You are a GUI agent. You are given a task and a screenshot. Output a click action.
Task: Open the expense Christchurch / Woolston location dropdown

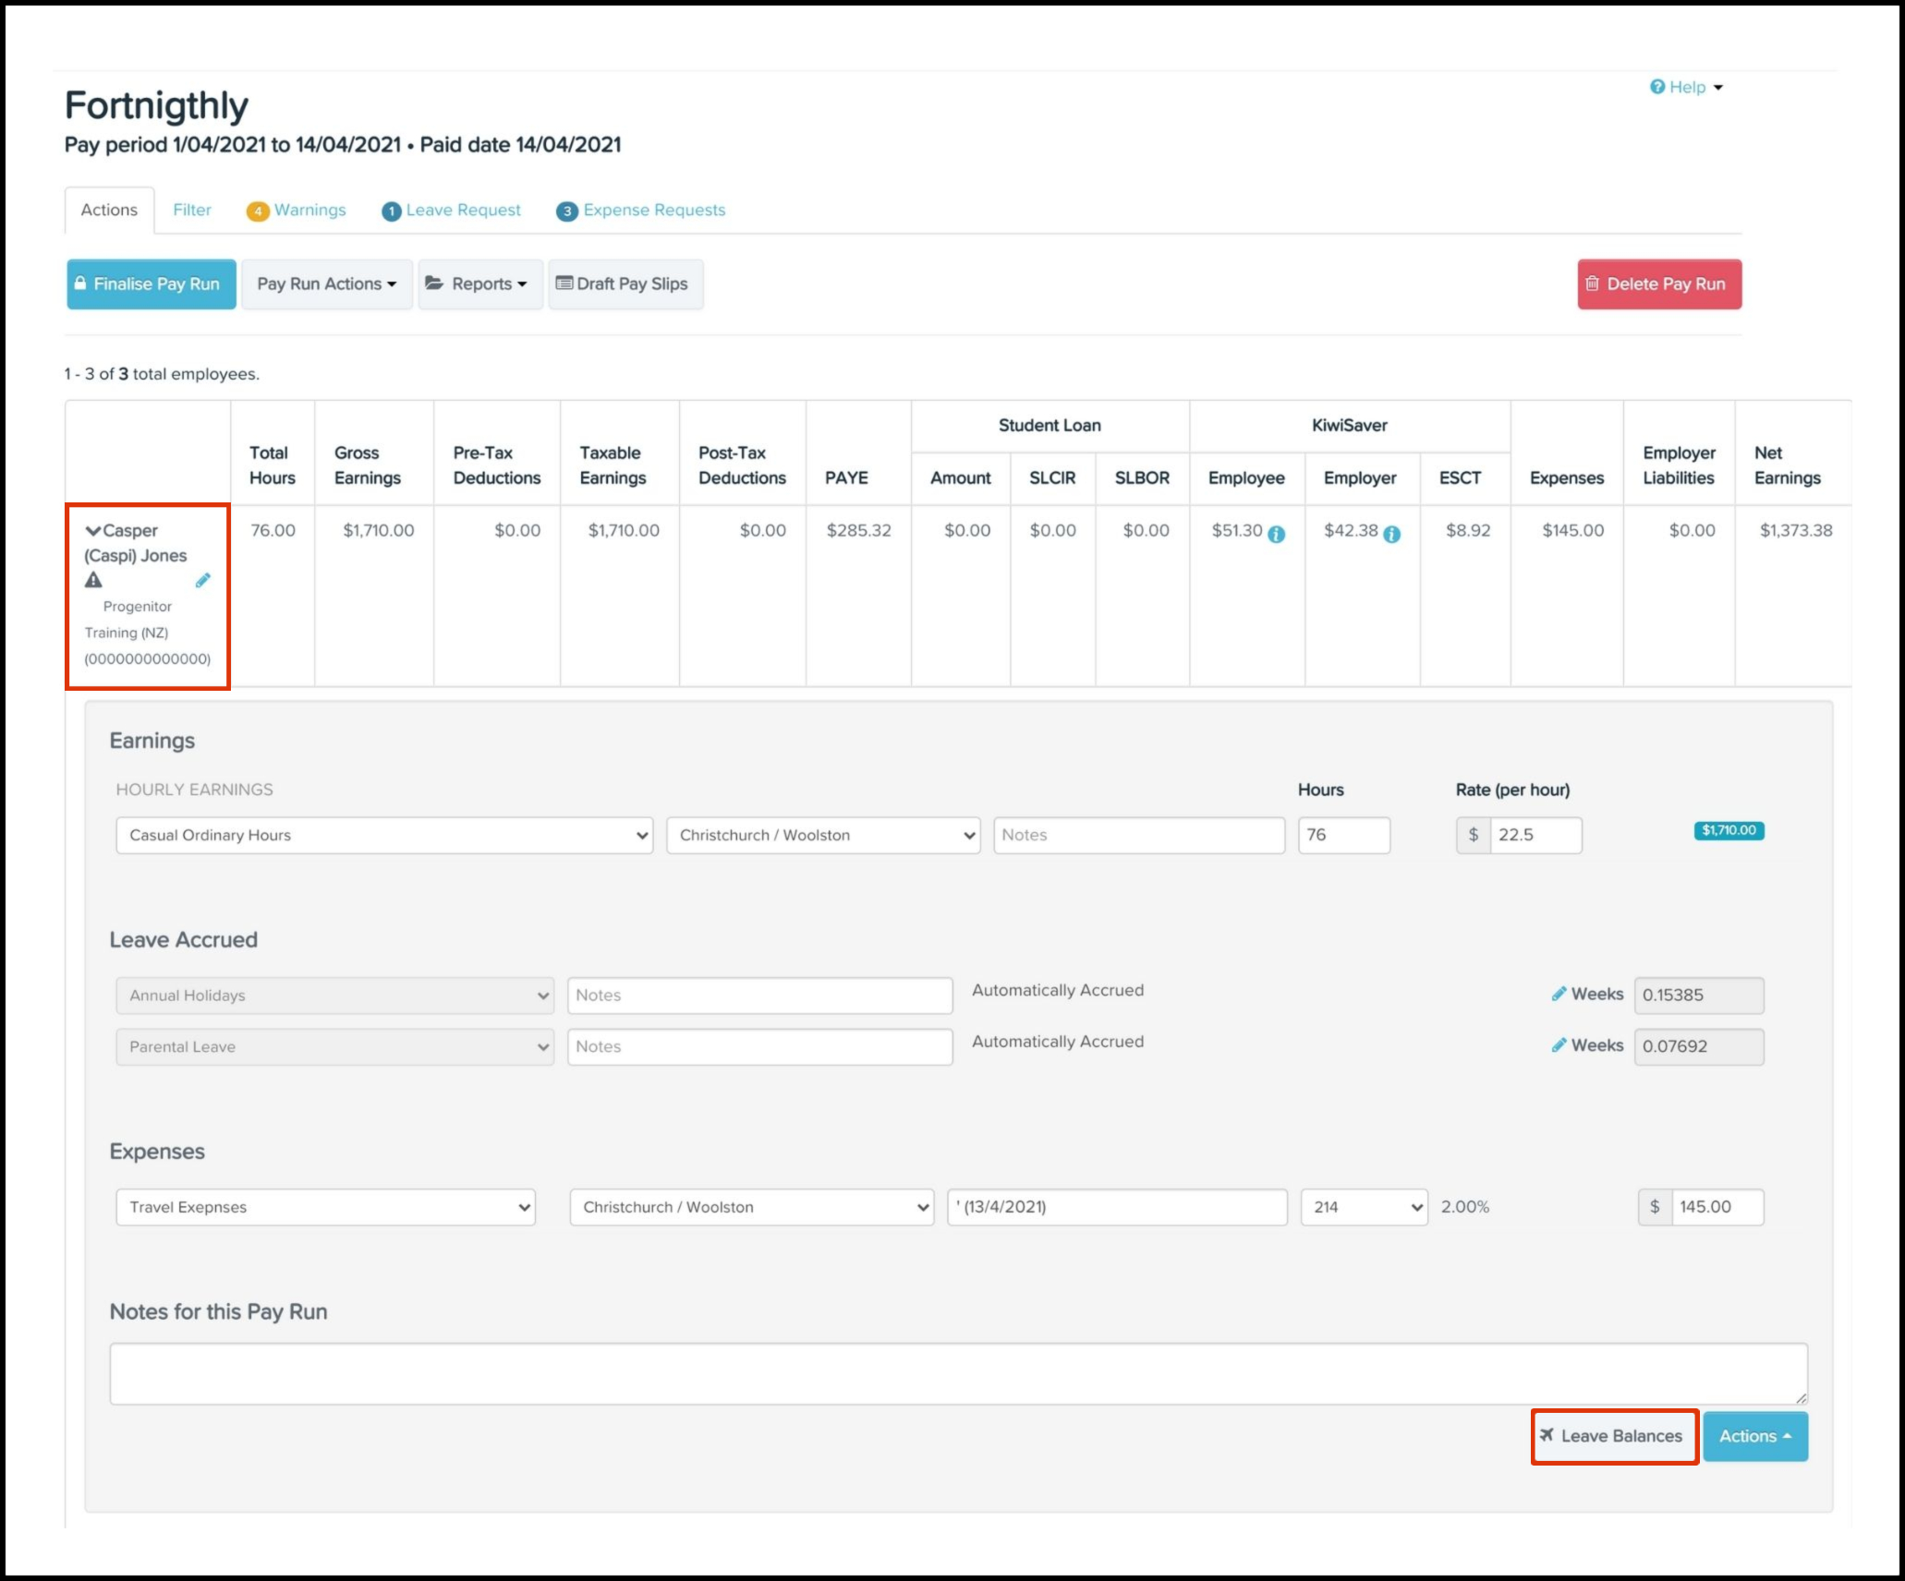tap(751, 1207)
